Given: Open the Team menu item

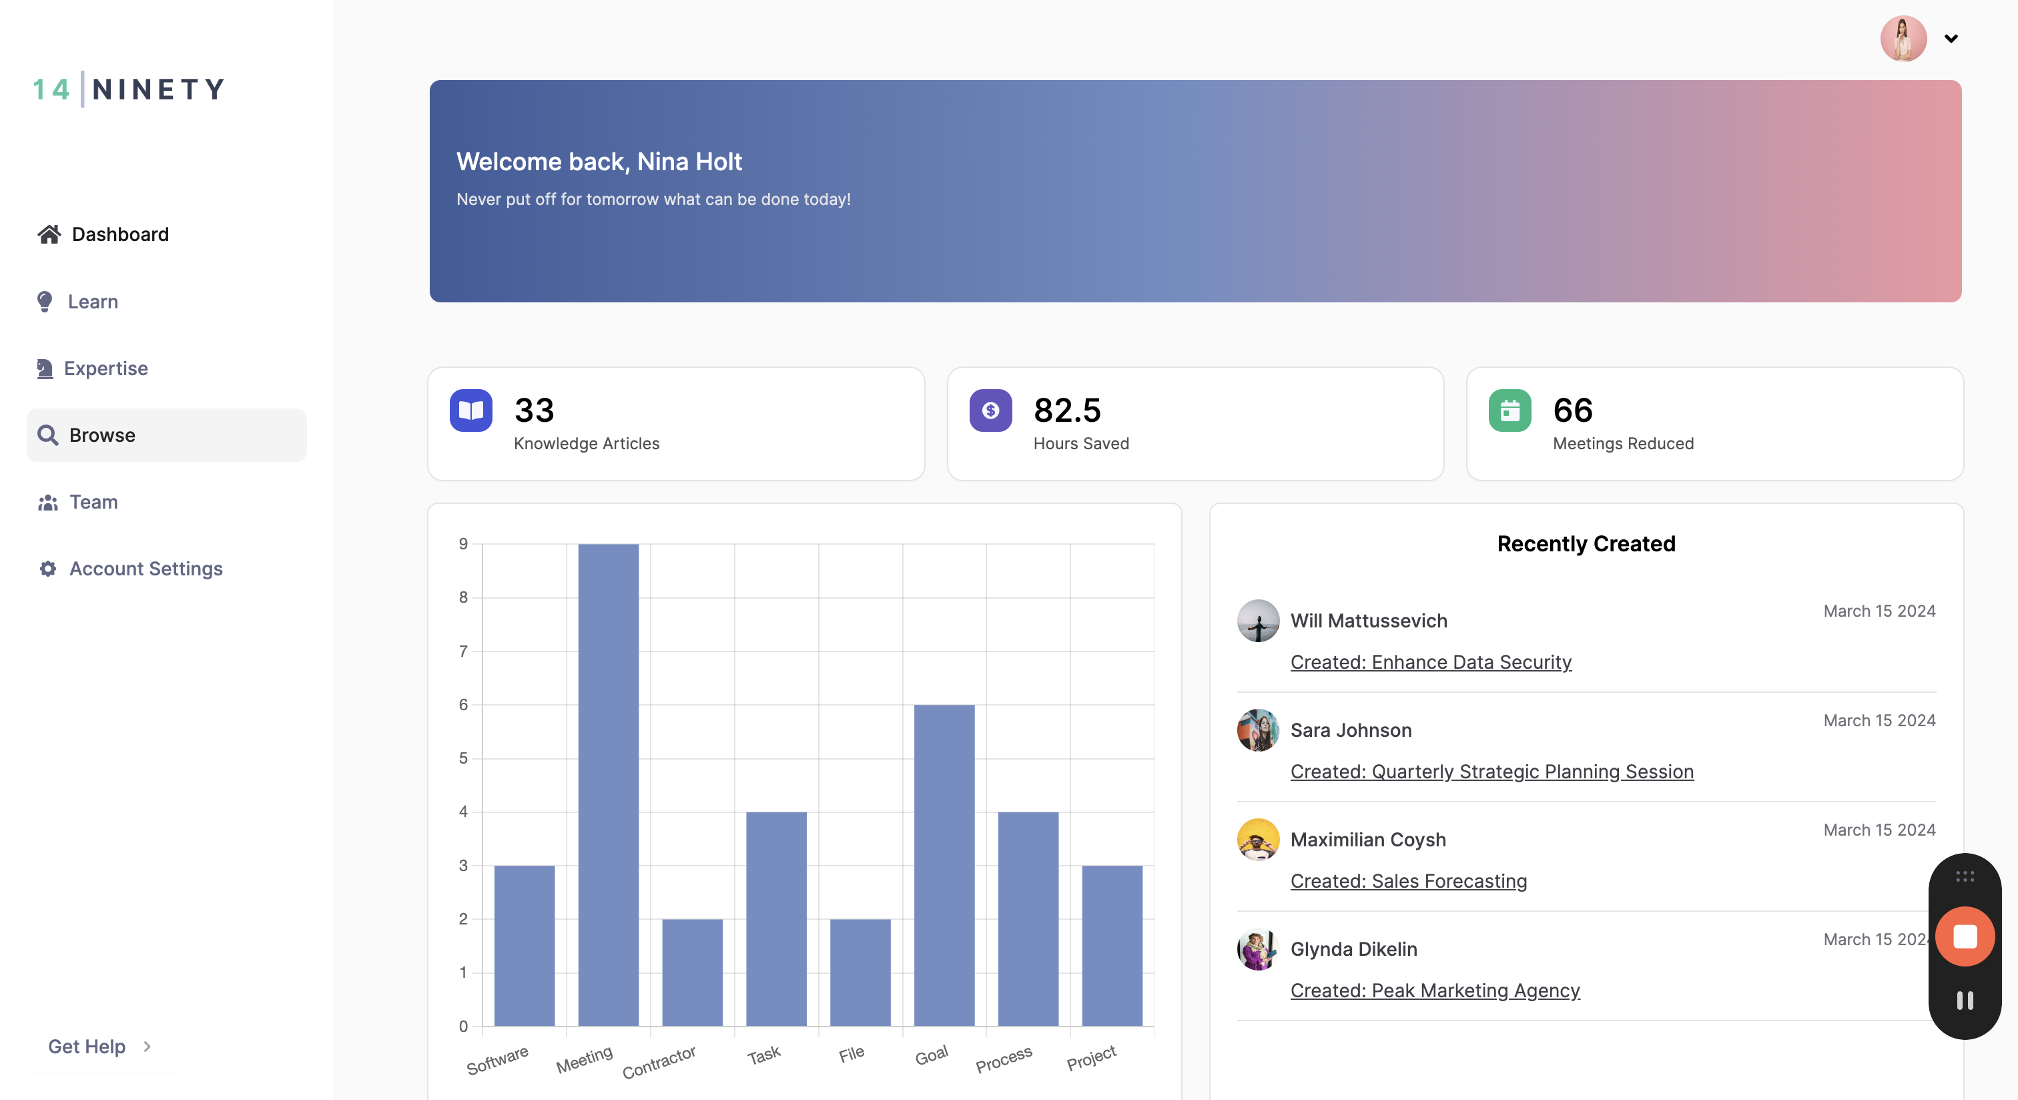Looking at the screenshot, I should click(x=93, y=502).
